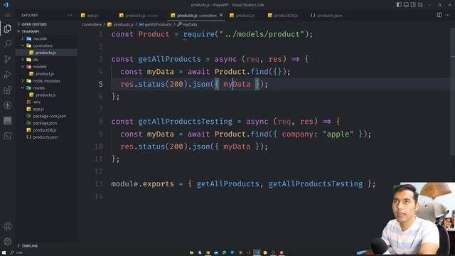This screenshot has height=256, width=455.
Task: Expand the db folder
Action: (36, 60)
